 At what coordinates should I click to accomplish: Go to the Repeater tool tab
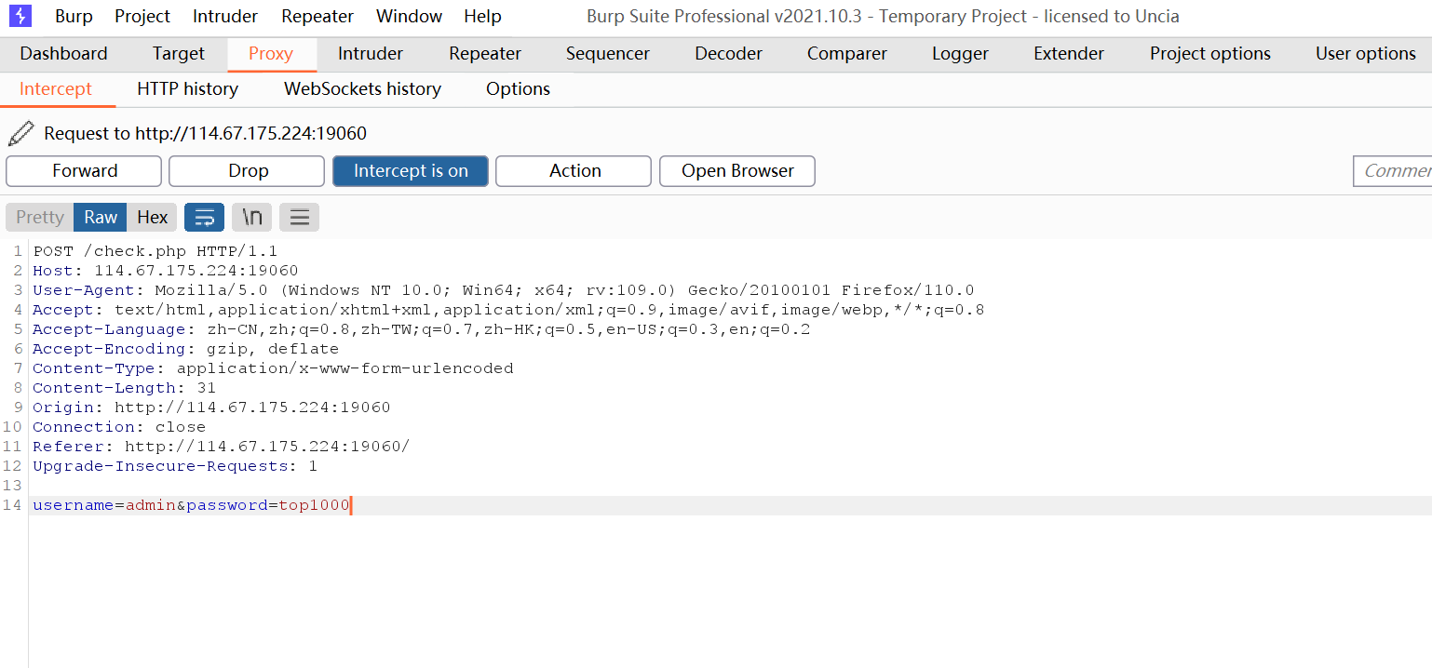coord(485,54)
